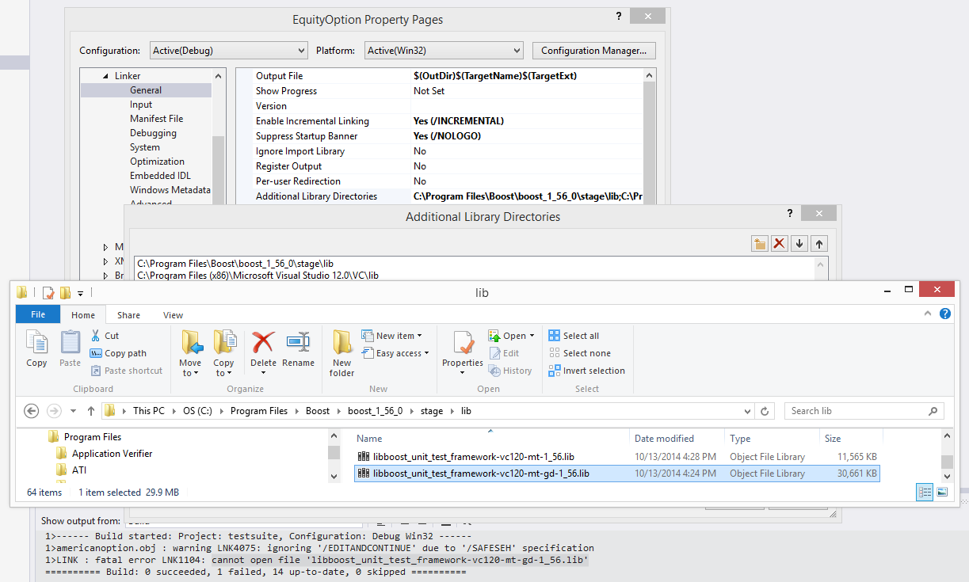Click the Search lib input field
The height and width of the screenshot is (582, 969).
(x=856, y=411)
